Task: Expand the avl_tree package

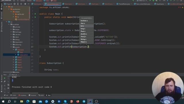Action: tap(11, 27)
